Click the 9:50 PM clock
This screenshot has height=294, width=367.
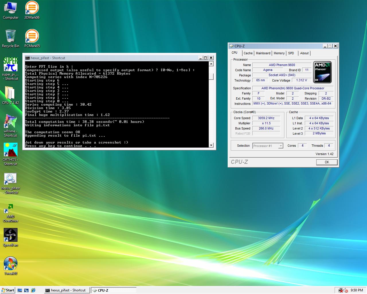pos(357,290)
